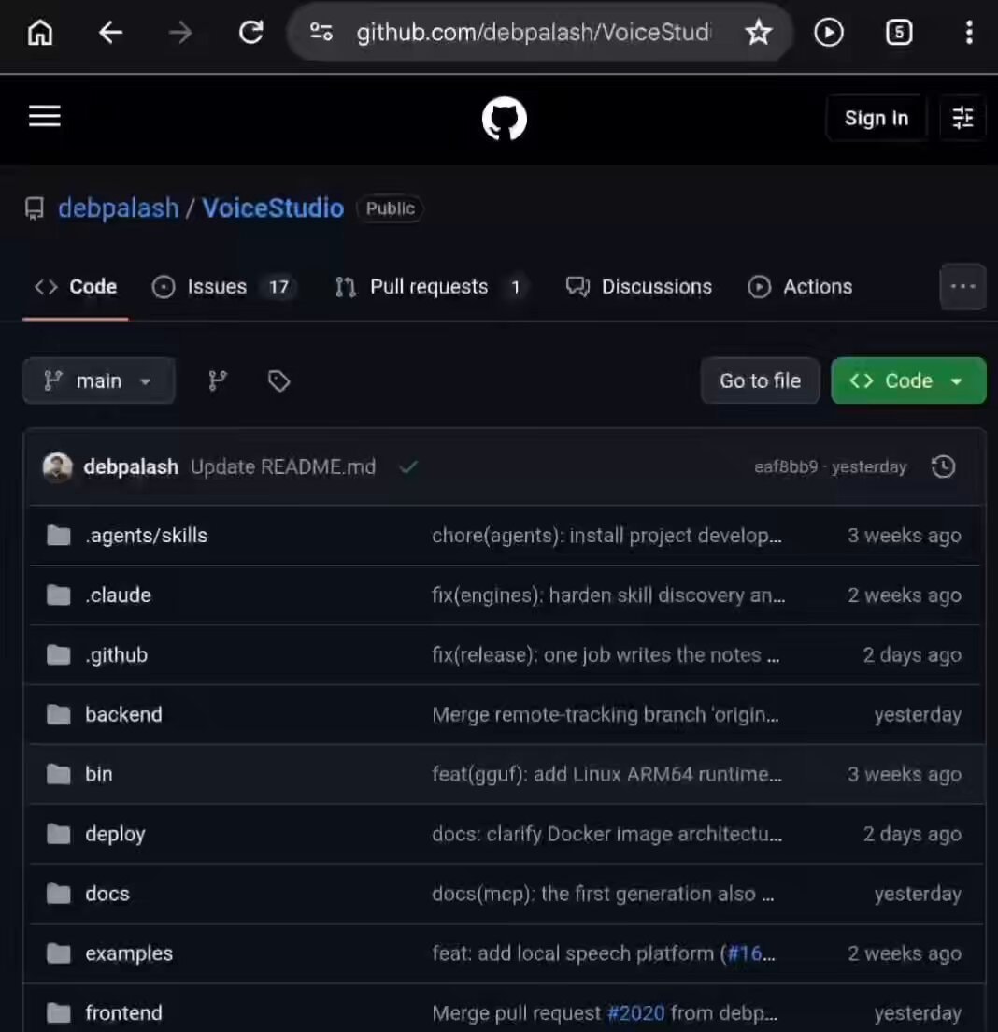Open the browser three-dot menu
The image size is (998, 1032).
click(x=969, y=32)
